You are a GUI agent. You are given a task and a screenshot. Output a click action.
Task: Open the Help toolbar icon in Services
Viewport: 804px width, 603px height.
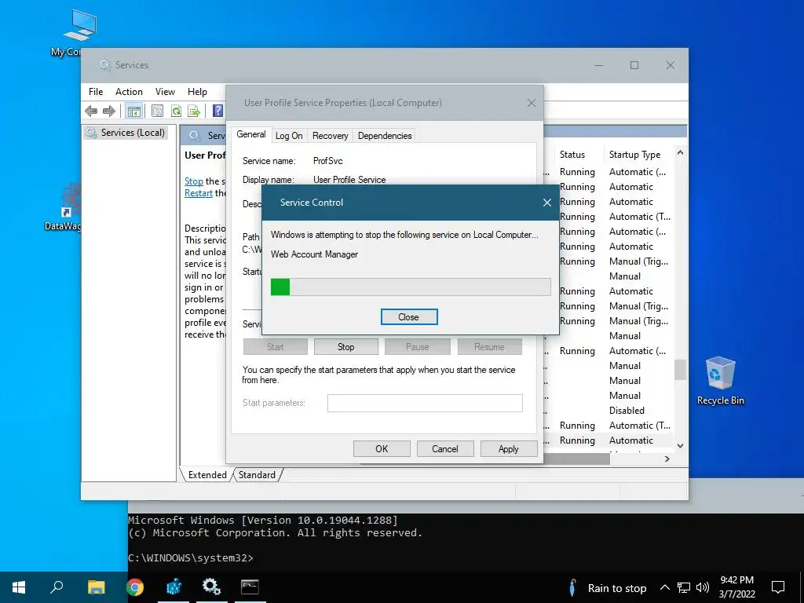(218, 111)
